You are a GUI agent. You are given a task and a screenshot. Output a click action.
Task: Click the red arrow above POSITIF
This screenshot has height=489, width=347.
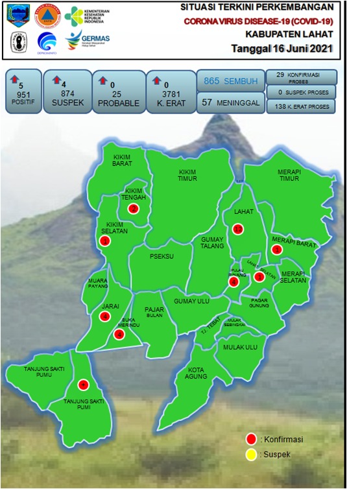coord(14,79)
